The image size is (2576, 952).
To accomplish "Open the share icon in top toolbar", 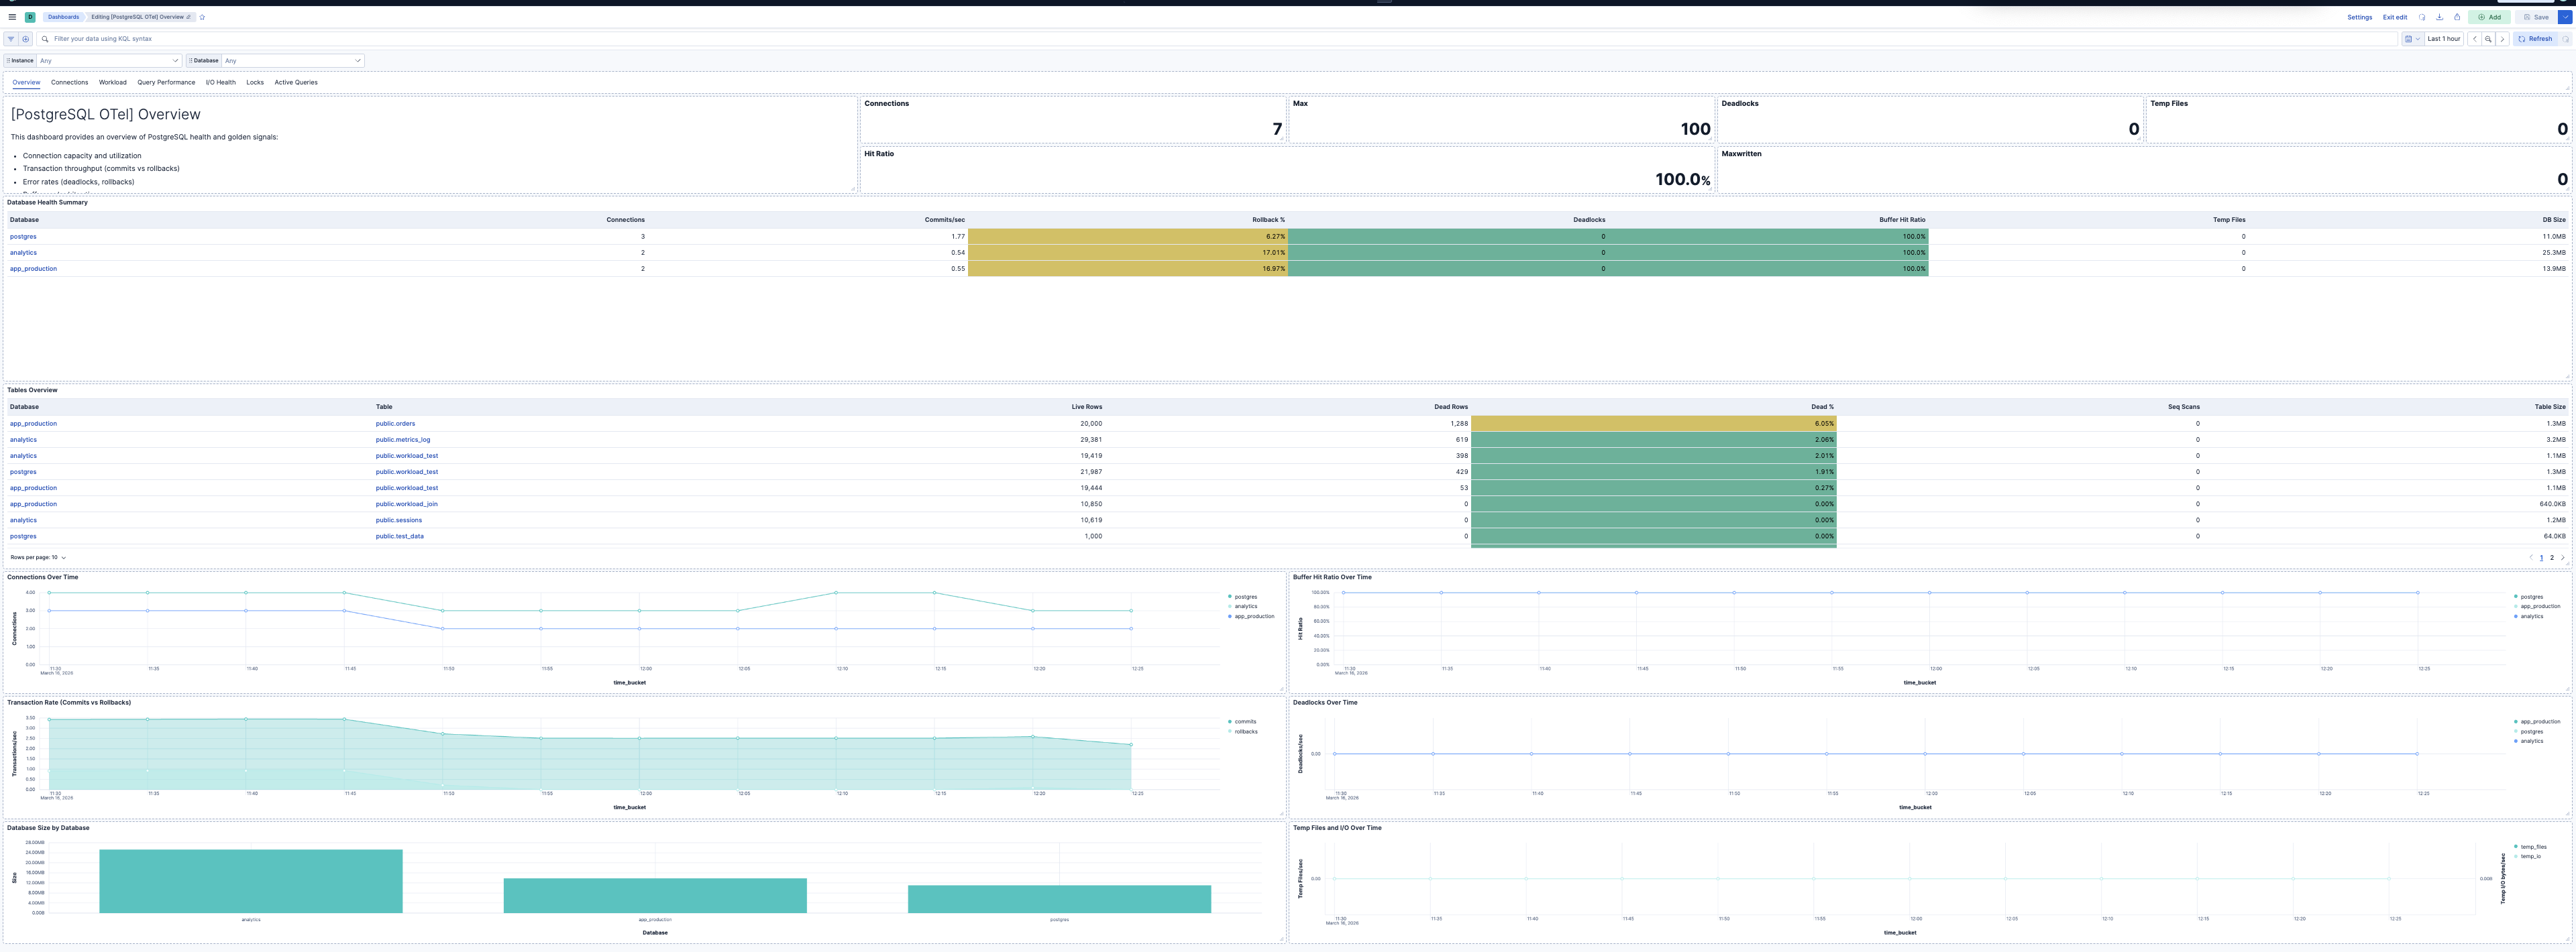I will point(2458,17).
